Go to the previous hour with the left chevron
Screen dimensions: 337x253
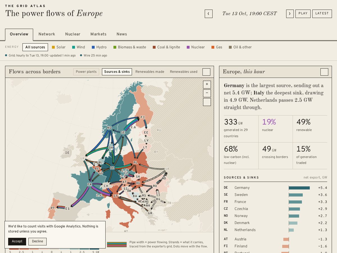(209, 14)
